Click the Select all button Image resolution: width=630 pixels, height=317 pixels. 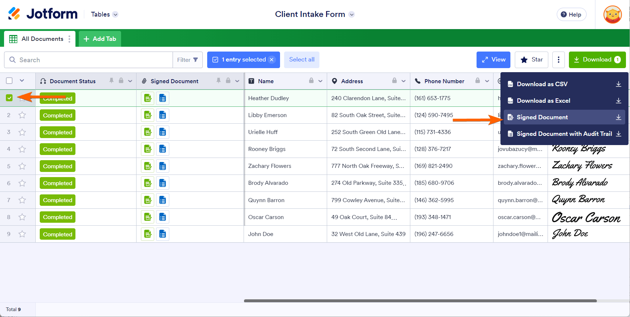(x=301, y=60)
